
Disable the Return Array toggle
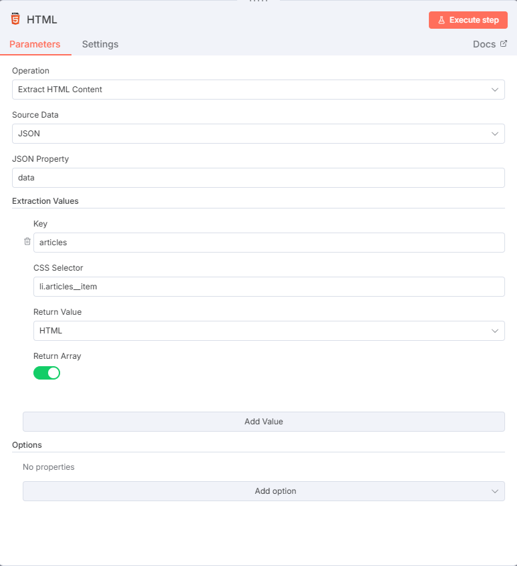[x=47, y=373]
